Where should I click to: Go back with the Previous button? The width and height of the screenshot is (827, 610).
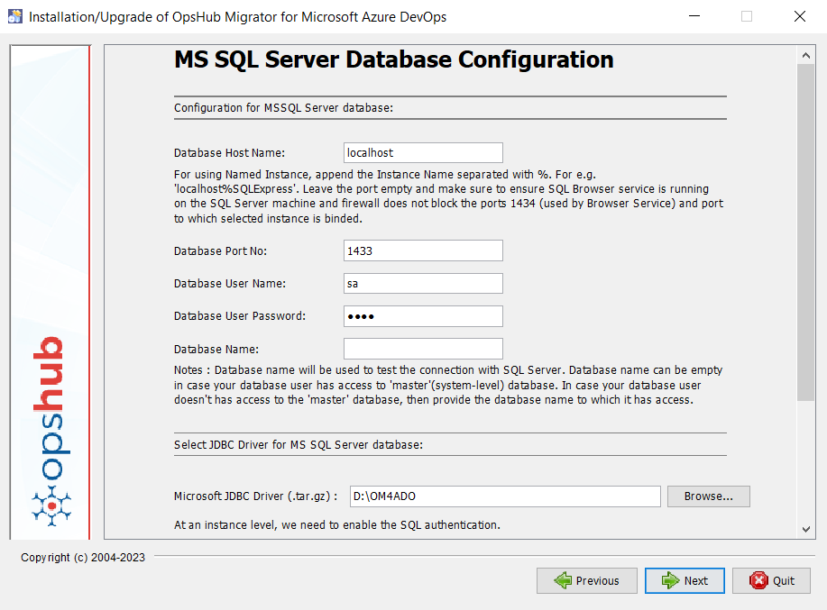586,580
